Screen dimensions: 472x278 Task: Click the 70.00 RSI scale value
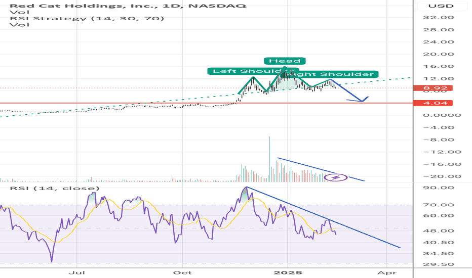coord(438,205)
